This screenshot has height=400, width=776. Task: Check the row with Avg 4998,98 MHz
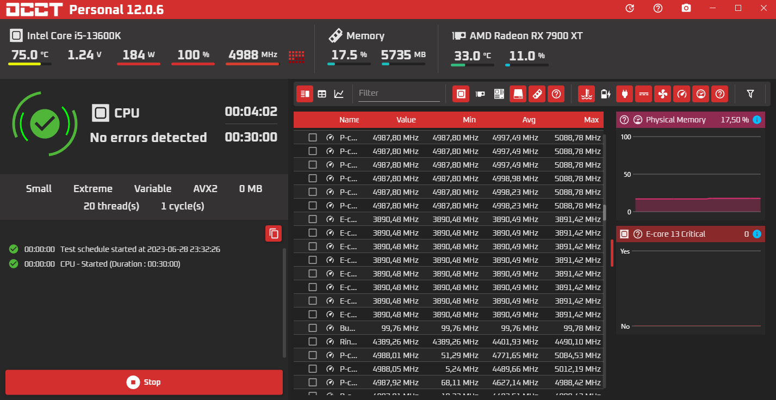pos(313,178)
